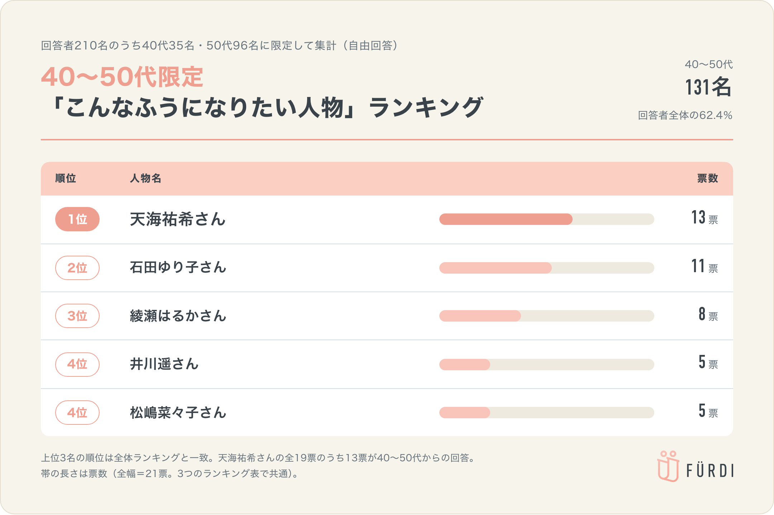The image size is (774, 515).
Task: Click the FÜRDI brand wordmark text
Action: 710,471
